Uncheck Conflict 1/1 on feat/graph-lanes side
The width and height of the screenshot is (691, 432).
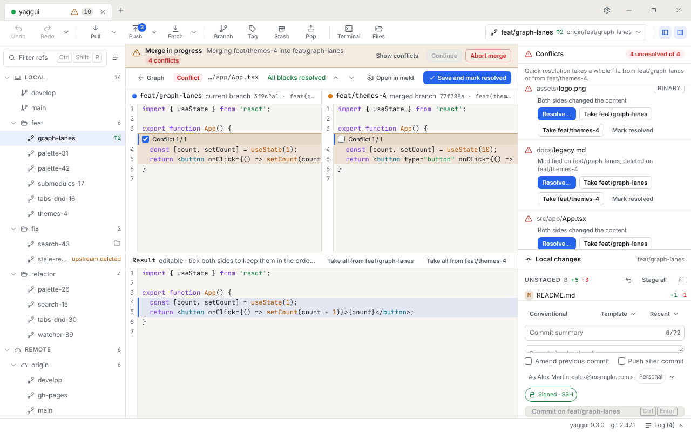145,139
